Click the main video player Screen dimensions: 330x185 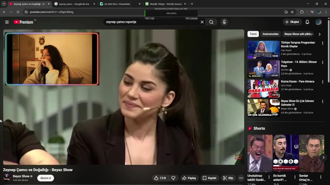click(x=123, y=97)
